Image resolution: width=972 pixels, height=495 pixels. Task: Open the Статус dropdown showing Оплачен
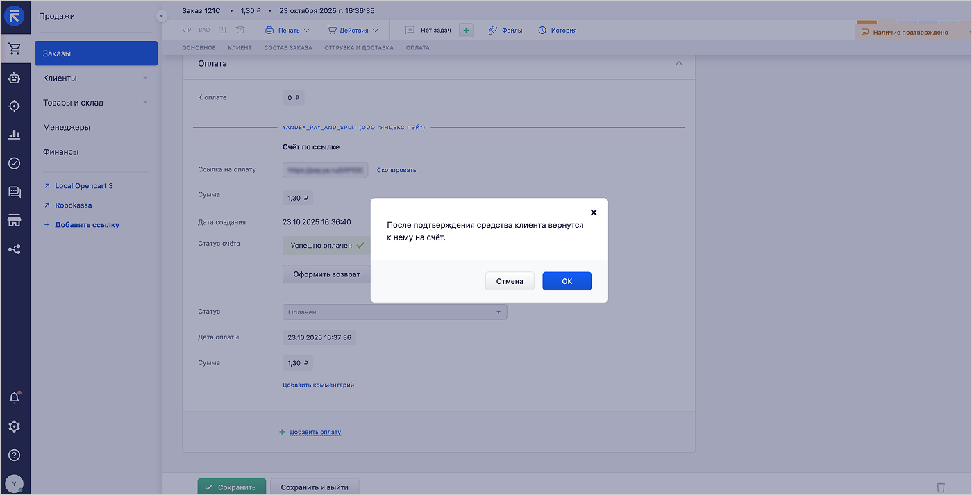point(394,312)
